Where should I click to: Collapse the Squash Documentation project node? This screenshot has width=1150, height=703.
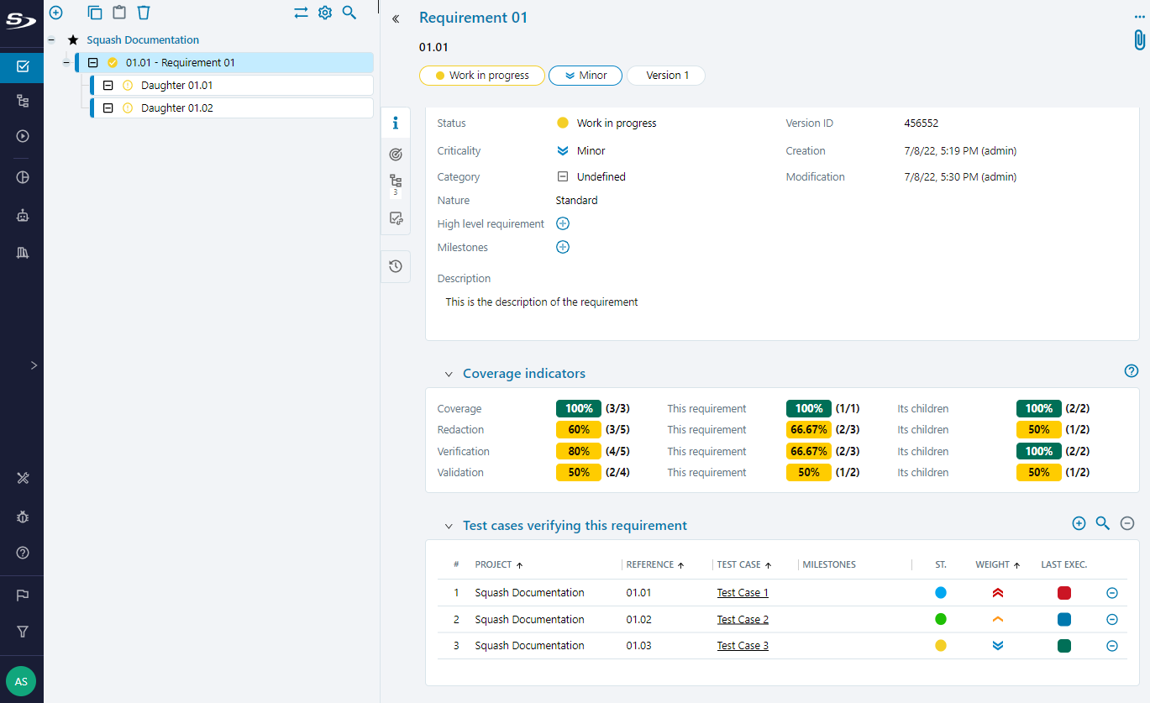51,39
